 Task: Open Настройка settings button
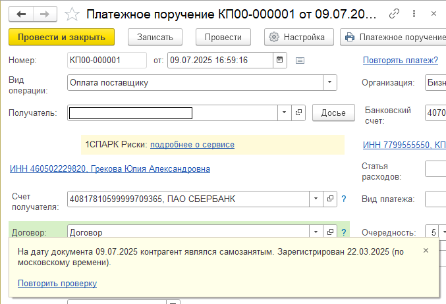(298, 37)
